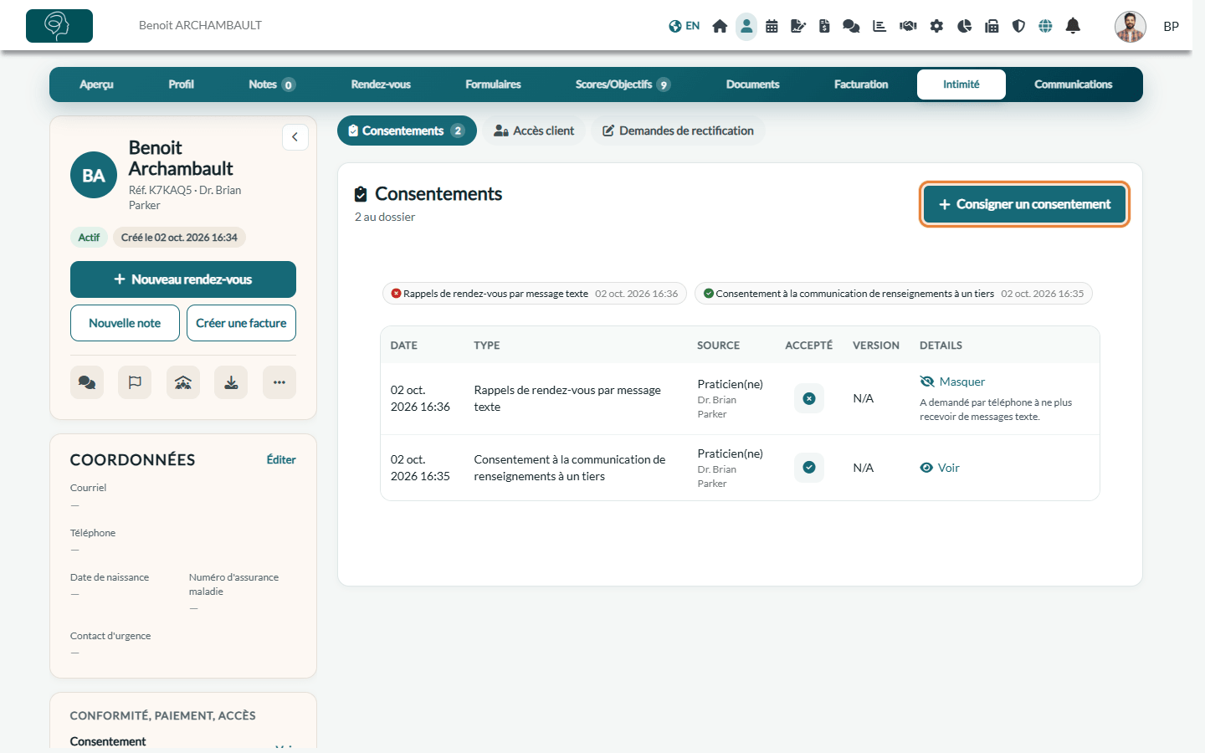Screen dimensions: 1205x753
Task: Click the Rappels de rendez-vous consent chip
Action: (535, 294)
